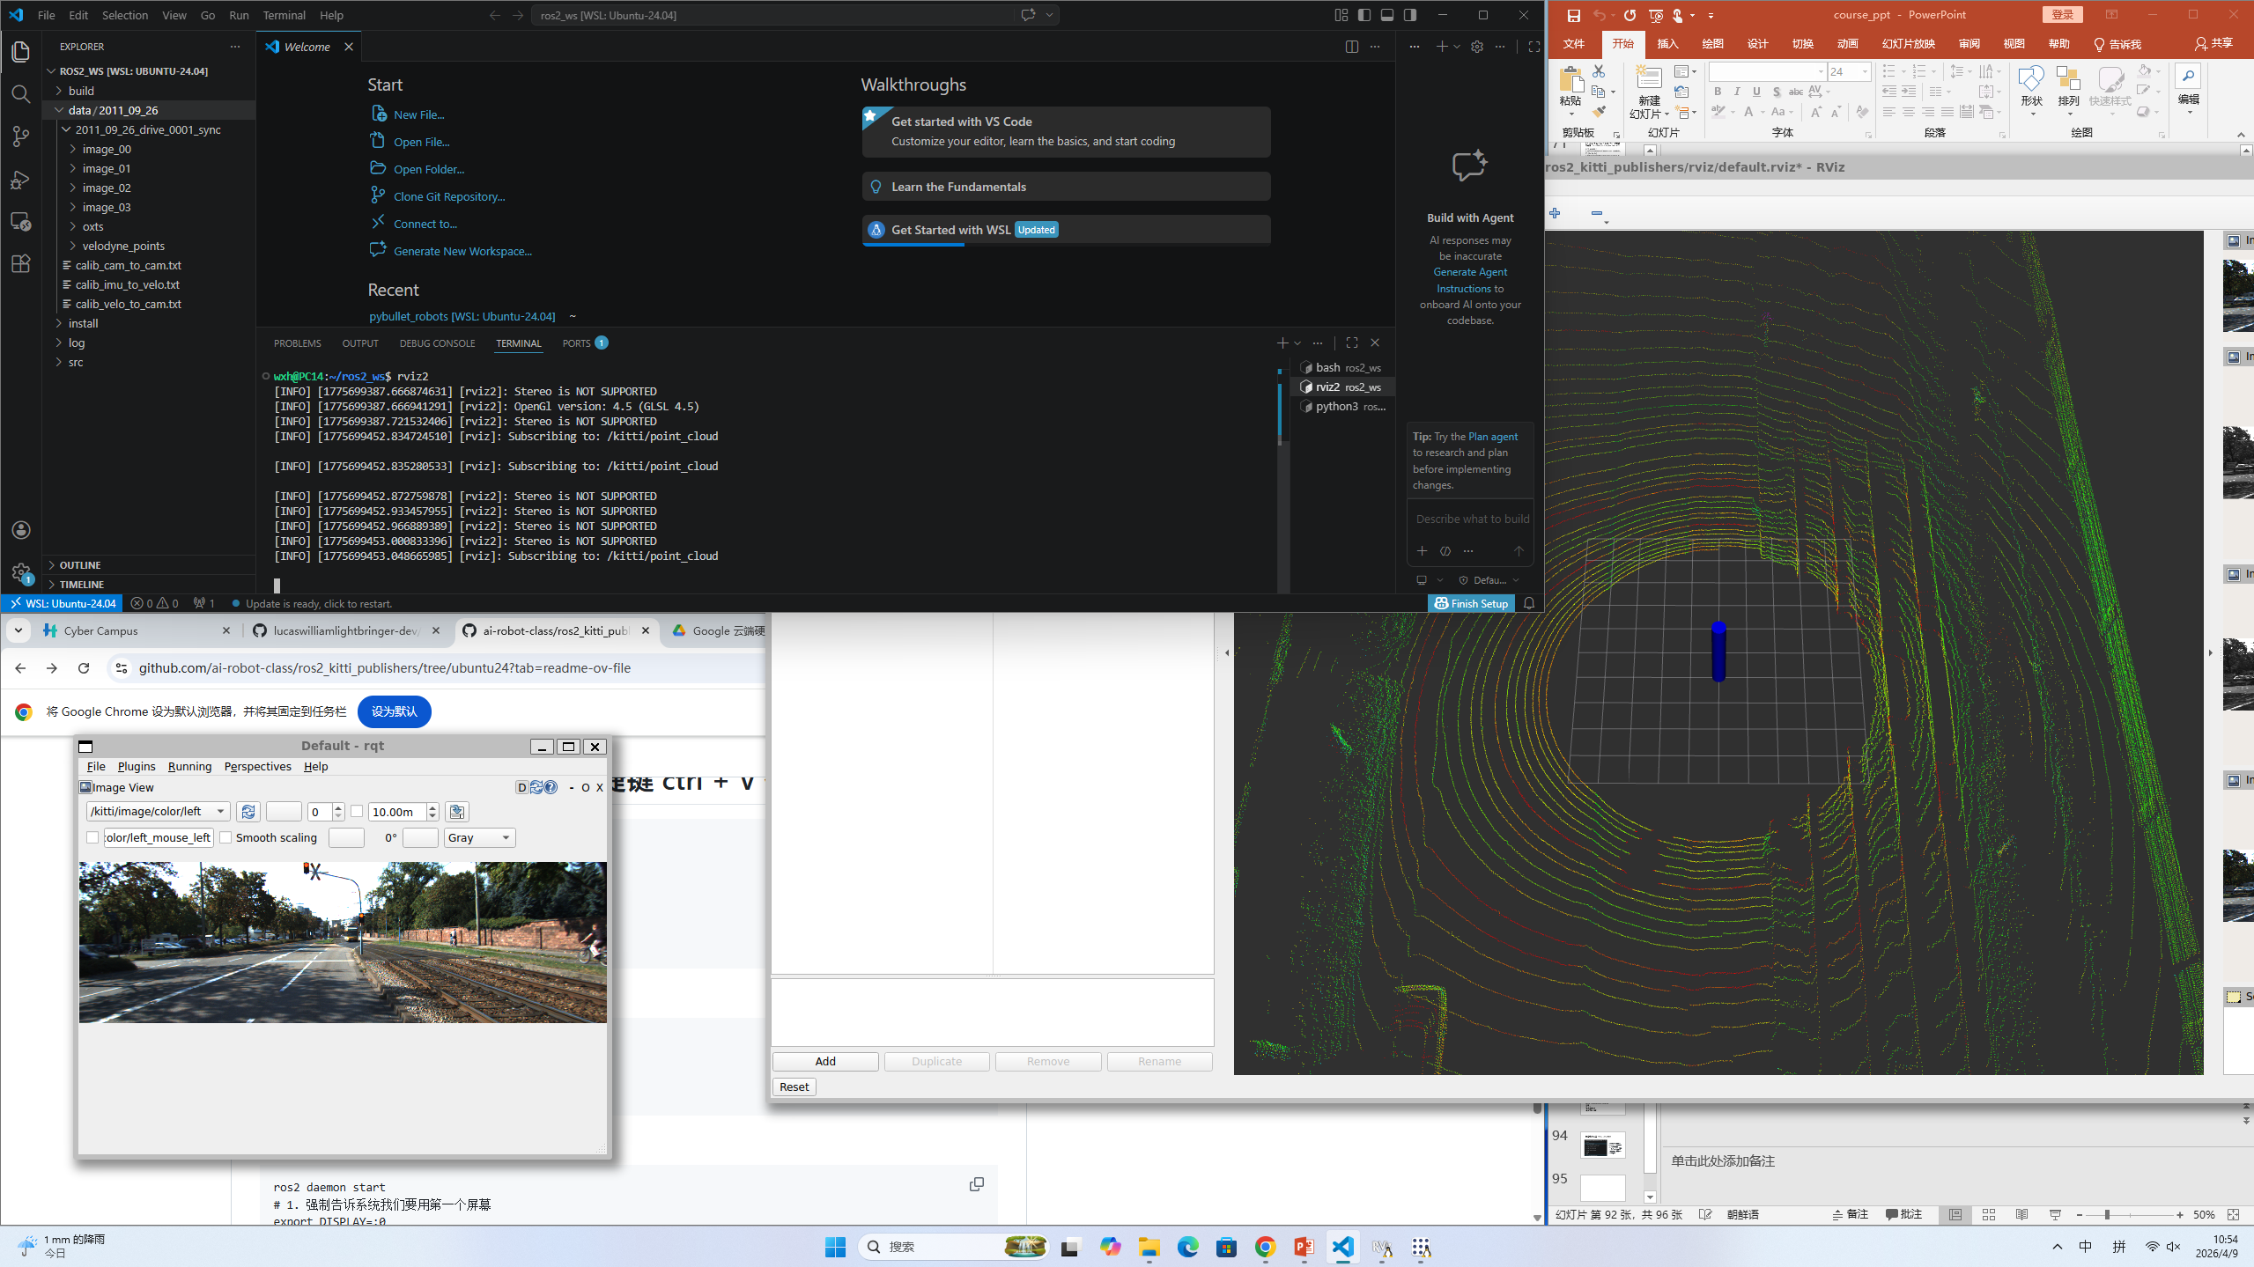Toggle dynamic range checkbox before 10.00m
The image size is (2254, 1267).
357,812
